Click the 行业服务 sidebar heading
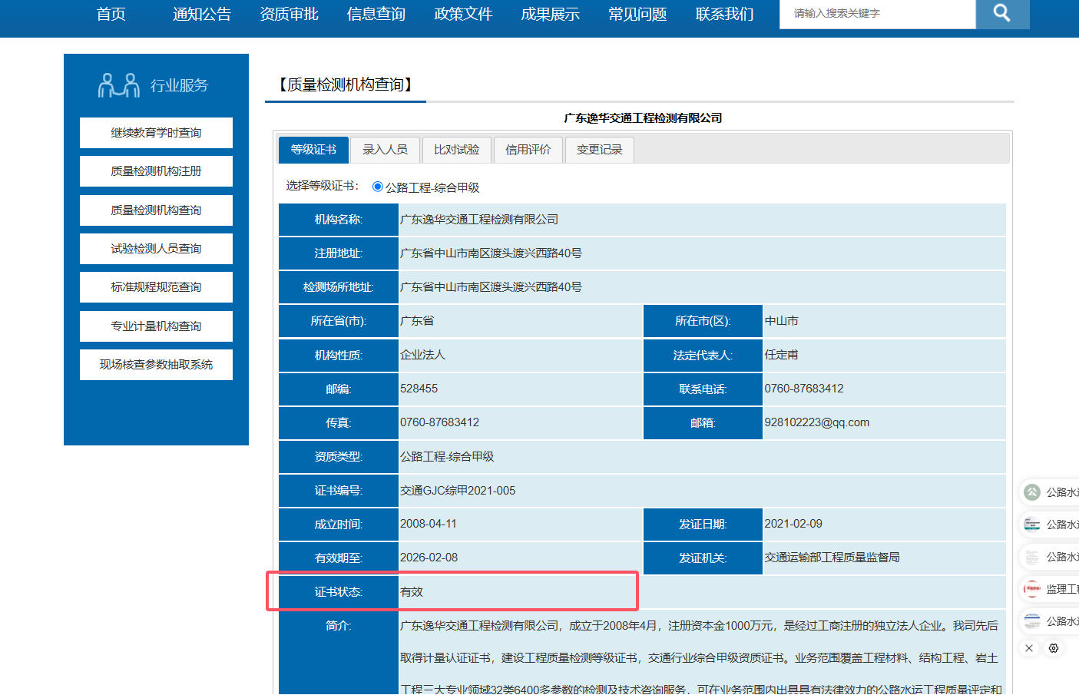This screenshot has width=1079, height=695. (x=179, y=85)
